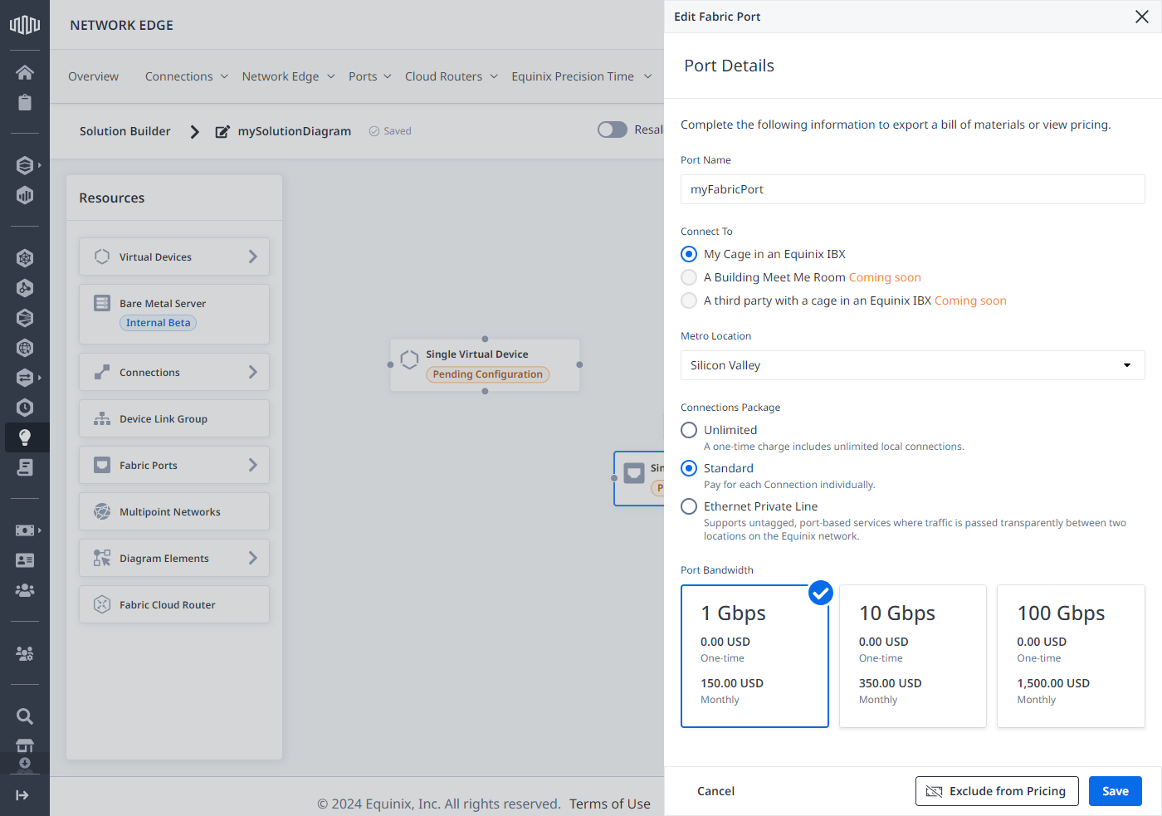Image resolution: width=1162 pixels, height=816 pixels.
Task: Select A Building Meet Me Room option
Action: 689,277
